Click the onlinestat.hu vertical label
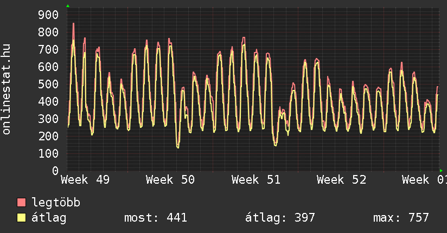This screenshot has height=233, width=447. 7,89
